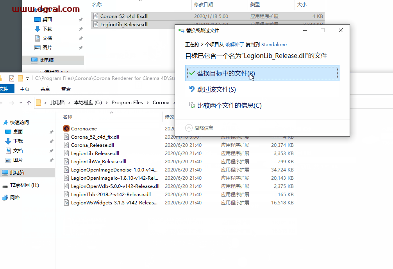Screen dimensions: 393x269
Task: Click 比较两个文件的信息(C) option
Action: 229,105
